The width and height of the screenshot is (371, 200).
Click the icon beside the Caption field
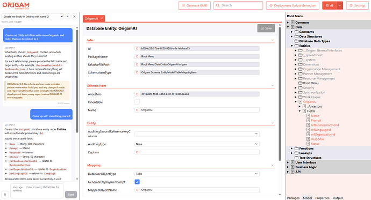pos(137,152)
